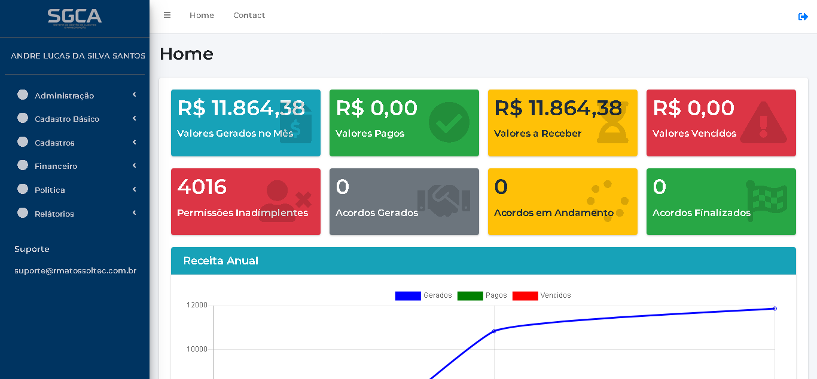Click the SGCA logo in the sidebar
817x379 pixels.
coord(74,18)
